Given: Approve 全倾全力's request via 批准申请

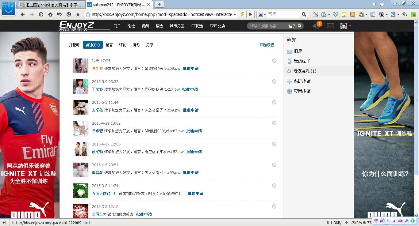Looking at the screenshot, I should point(144,214).
